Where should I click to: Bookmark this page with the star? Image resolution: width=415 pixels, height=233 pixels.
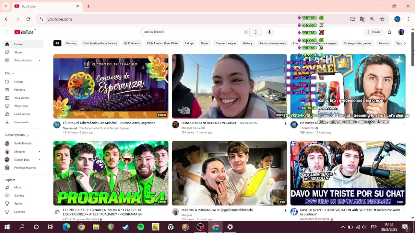382,19
